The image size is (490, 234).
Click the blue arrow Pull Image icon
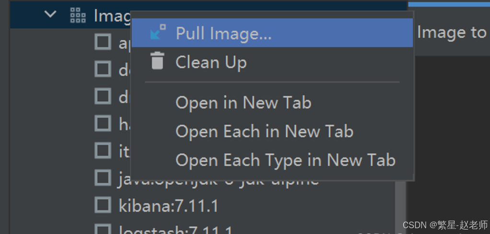[157, 33]
